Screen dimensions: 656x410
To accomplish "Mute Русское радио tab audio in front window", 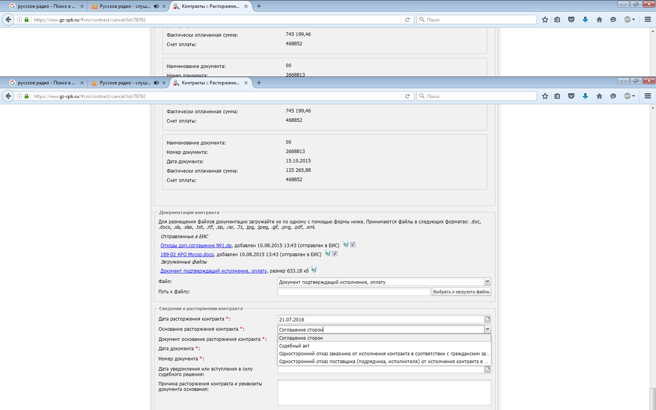I will click(x=157, y=83).
